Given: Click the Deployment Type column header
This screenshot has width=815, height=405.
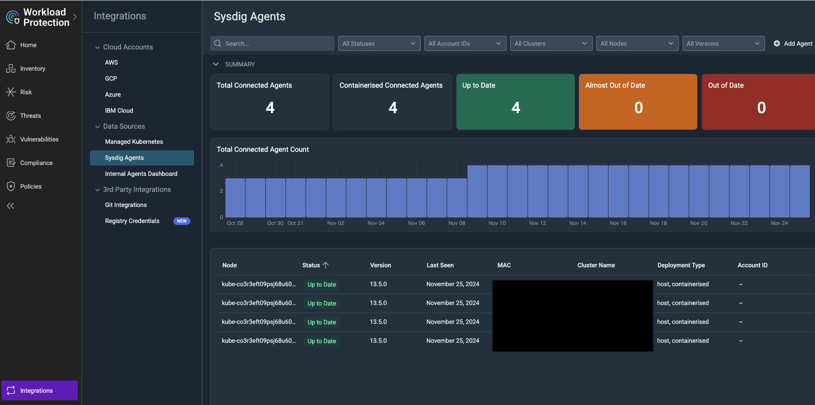Looking at the screenshot, I should coord(681,265).
